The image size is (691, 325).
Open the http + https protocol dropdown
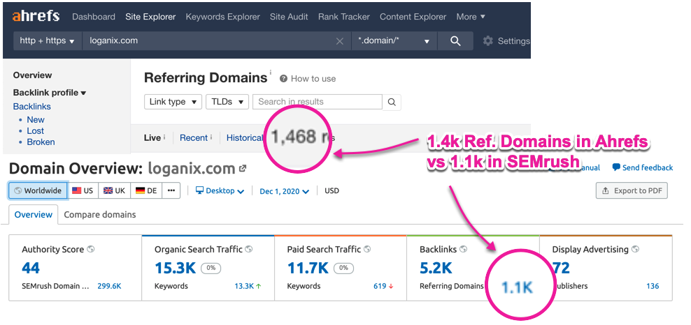click(x=48, y=41)
